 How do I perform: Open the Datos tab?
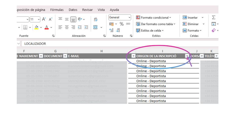click(73, 10)
